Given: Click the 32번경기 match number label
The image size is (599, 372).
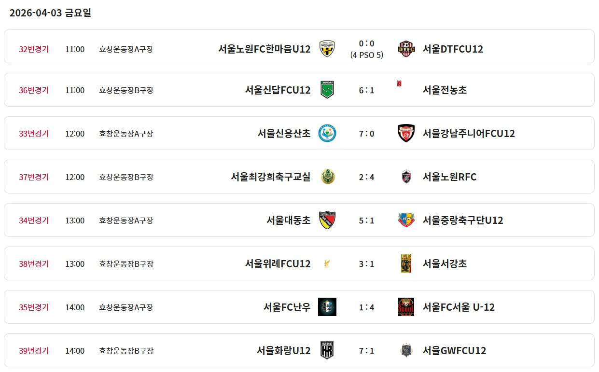Looking at the screenshot, I should tap(34, 49).
